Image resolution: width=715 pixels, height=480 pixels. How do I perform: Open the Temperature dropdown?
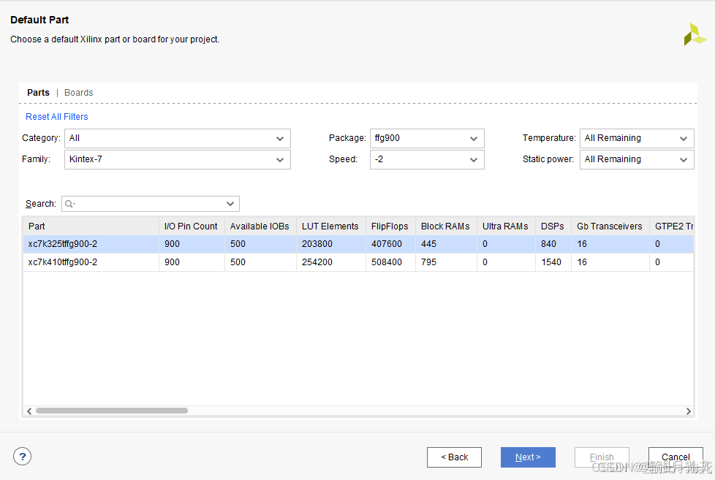point(637,138)
